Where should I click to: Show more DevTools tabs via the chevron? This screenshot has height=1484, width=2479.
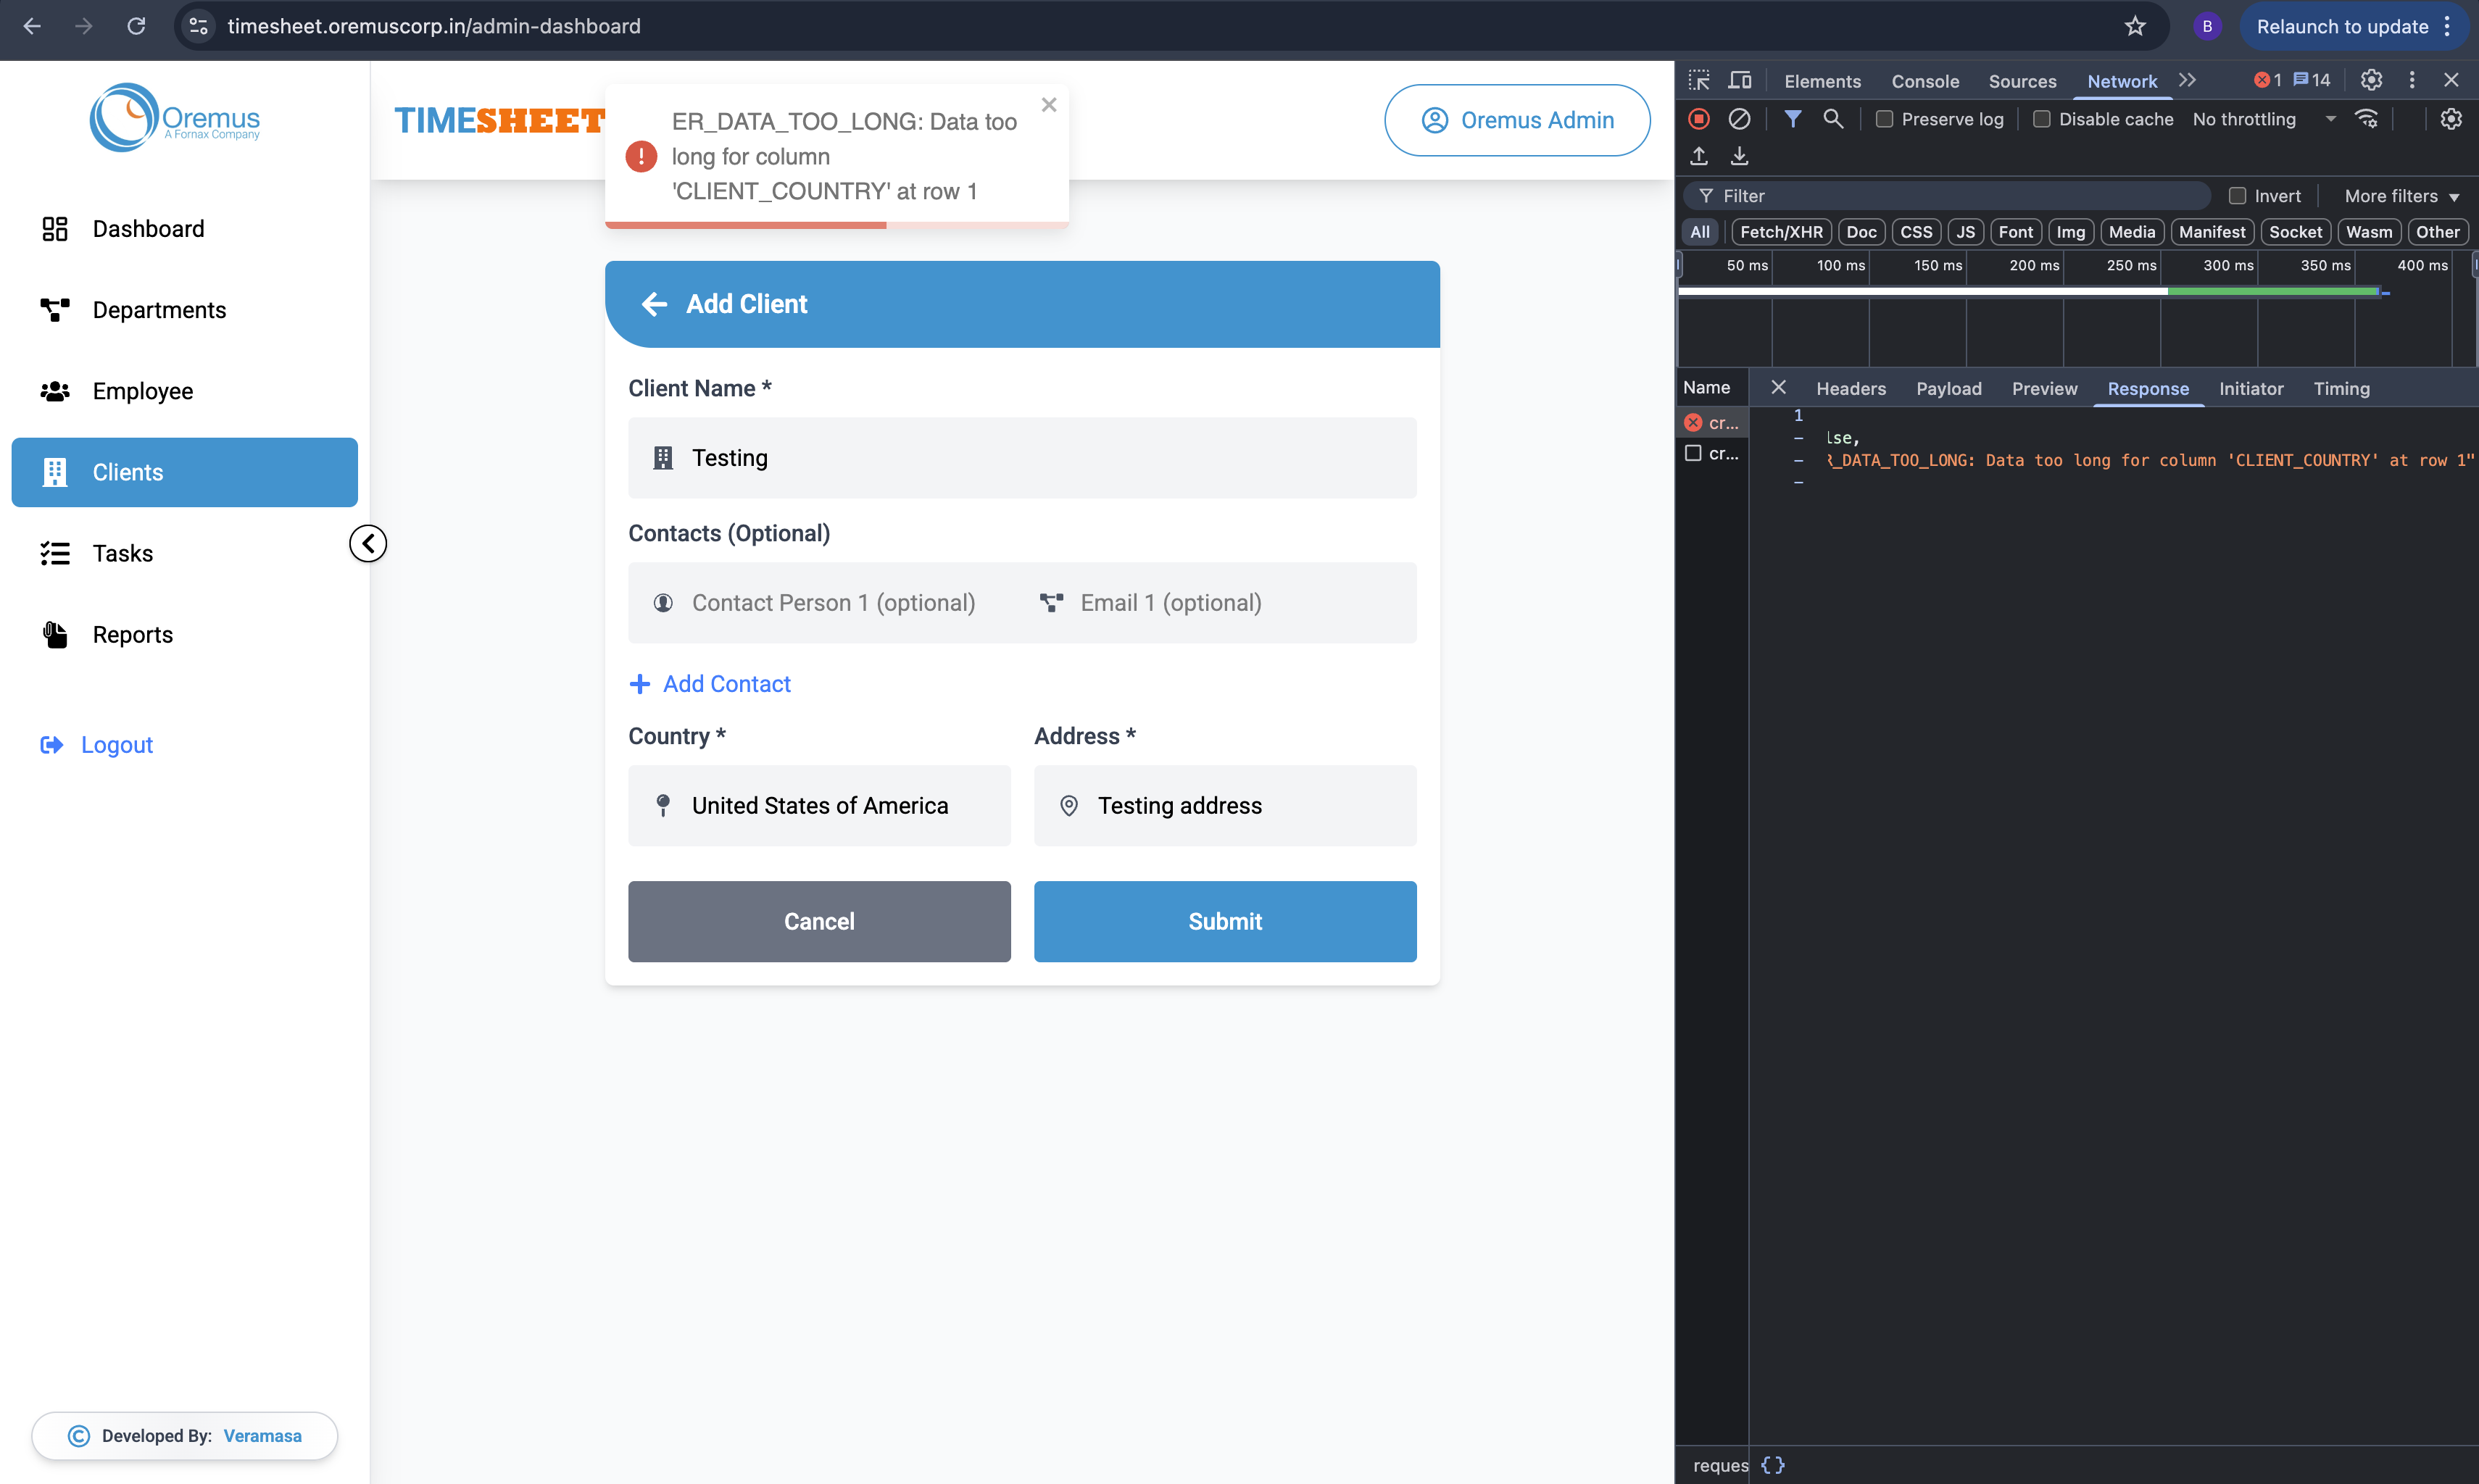click(x=2188, y=81)
